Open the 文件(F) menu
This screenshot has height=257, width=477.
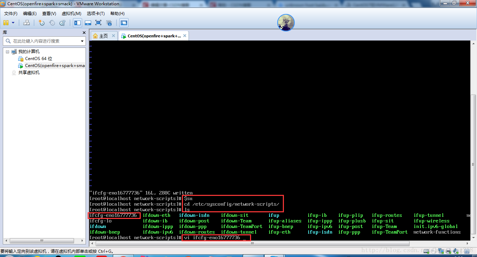(11, 13)
